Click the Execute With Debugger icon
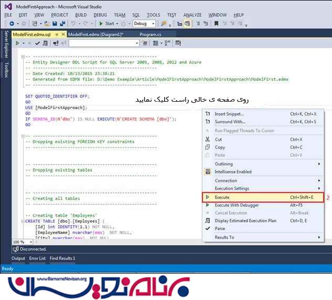This screenshot has width=332, height=300. click(208, 205)
